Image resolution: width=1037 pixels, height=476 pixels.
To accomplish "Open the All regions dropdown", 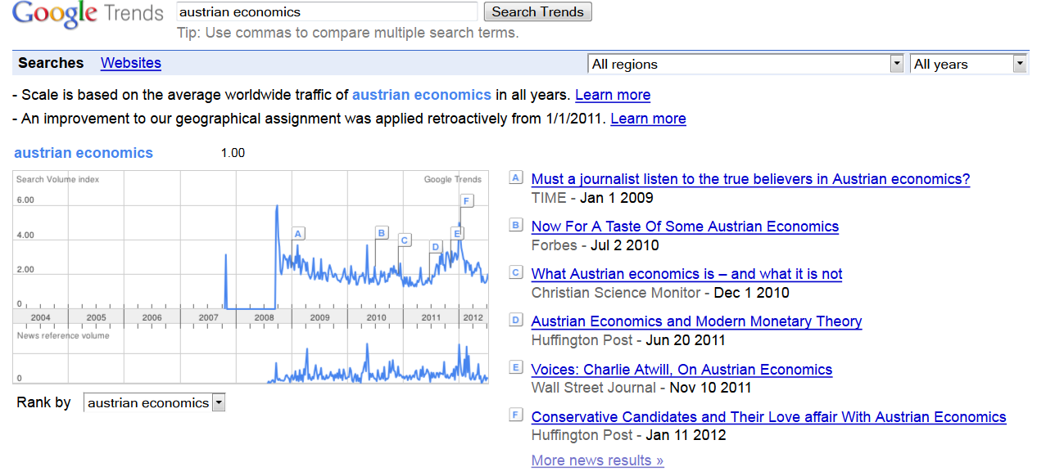I will [x=745, y=64].
